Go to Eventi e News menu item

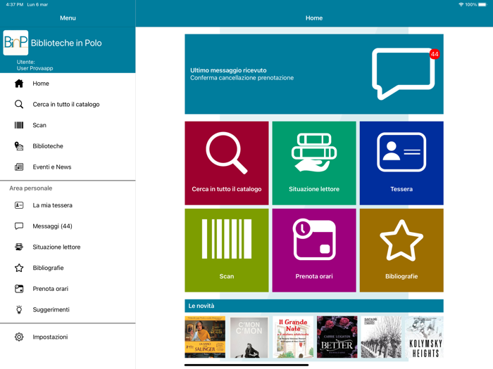(68, 167)
